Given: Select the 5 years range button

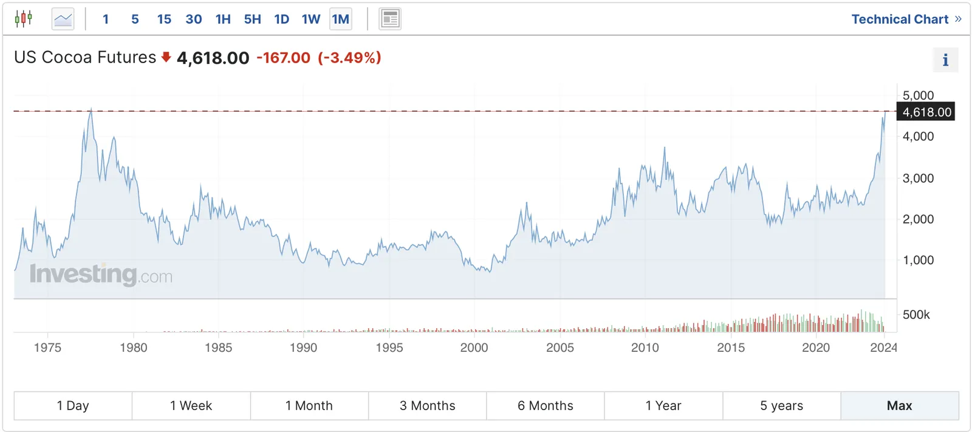Looking at the screenshot, I should click(782, 405).
